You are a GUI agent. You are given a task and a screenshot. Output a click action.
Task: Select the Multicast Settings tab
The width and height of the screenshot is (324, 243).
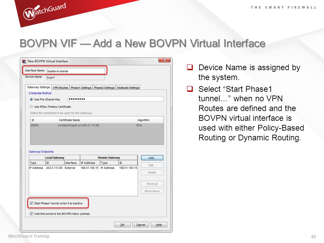pyautogui.click(x=128, y=88)
